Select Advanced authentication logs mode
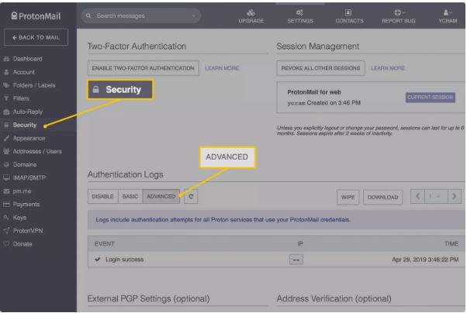467x313 pixels. tap(161, 197)
